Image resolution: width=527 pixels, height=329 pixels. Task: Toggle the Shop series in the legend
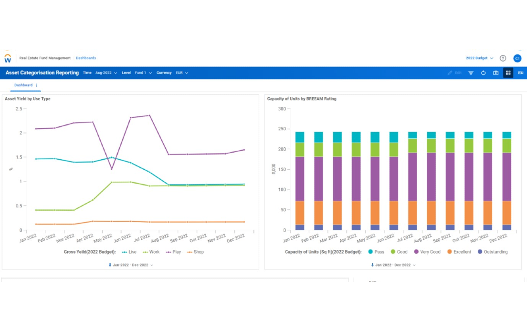[x=195, y=252]
